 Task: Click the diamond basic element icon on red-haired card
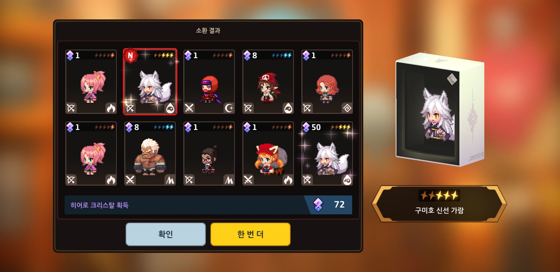click(347, 108)
